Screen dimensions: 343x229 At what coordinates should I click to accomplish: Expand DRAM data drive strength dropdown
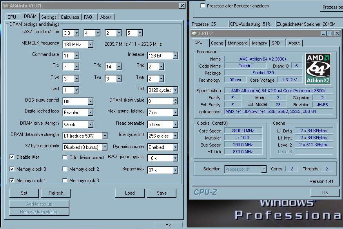click(x=105, y=136)
